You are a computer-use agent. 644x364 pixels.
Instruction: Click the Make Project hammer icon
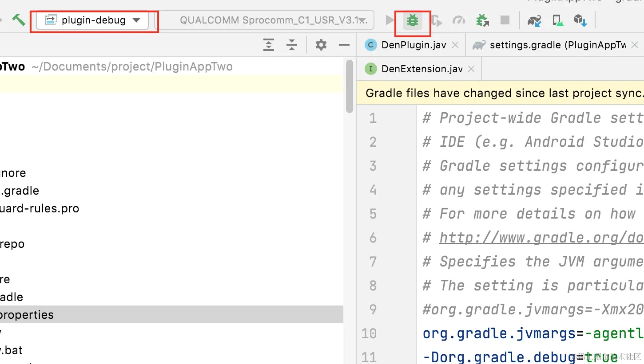18,20
